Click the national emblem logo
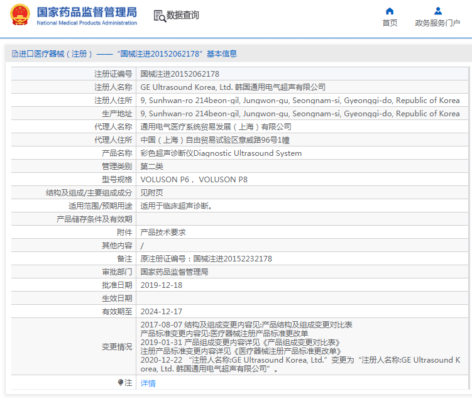This screenshot has width=472, height=401. (20, 14)
